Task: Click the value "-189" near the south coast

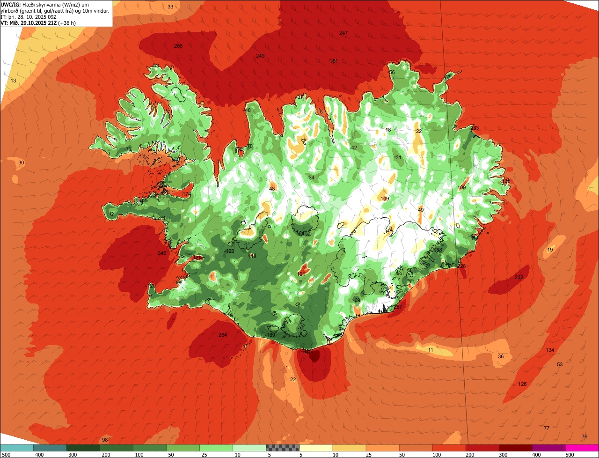Action: (270, 335)
